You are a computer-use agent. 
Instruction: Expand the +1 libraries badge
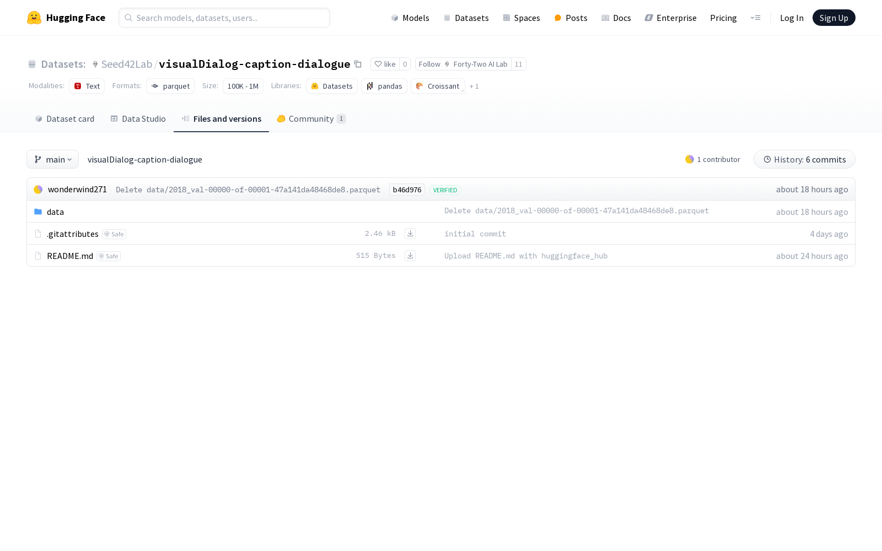pyautogui.click(x=474, y=86)
